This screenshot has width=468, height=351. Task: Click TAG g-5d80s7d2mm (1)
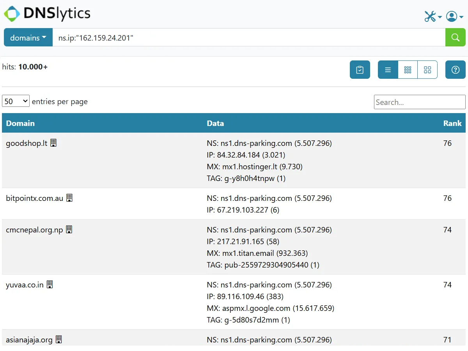point(248,320)
